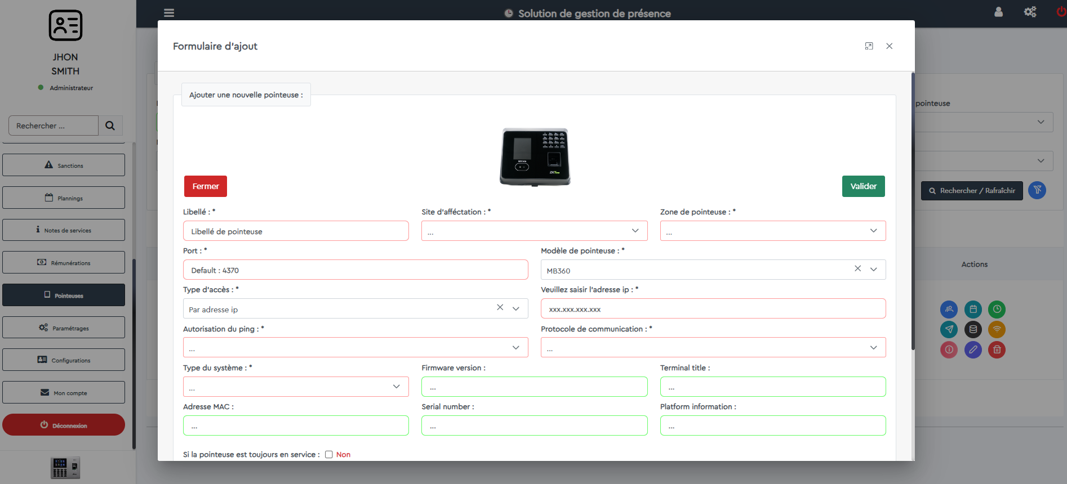Open Paramétrages in the sidebar

[x=64, y=328]
